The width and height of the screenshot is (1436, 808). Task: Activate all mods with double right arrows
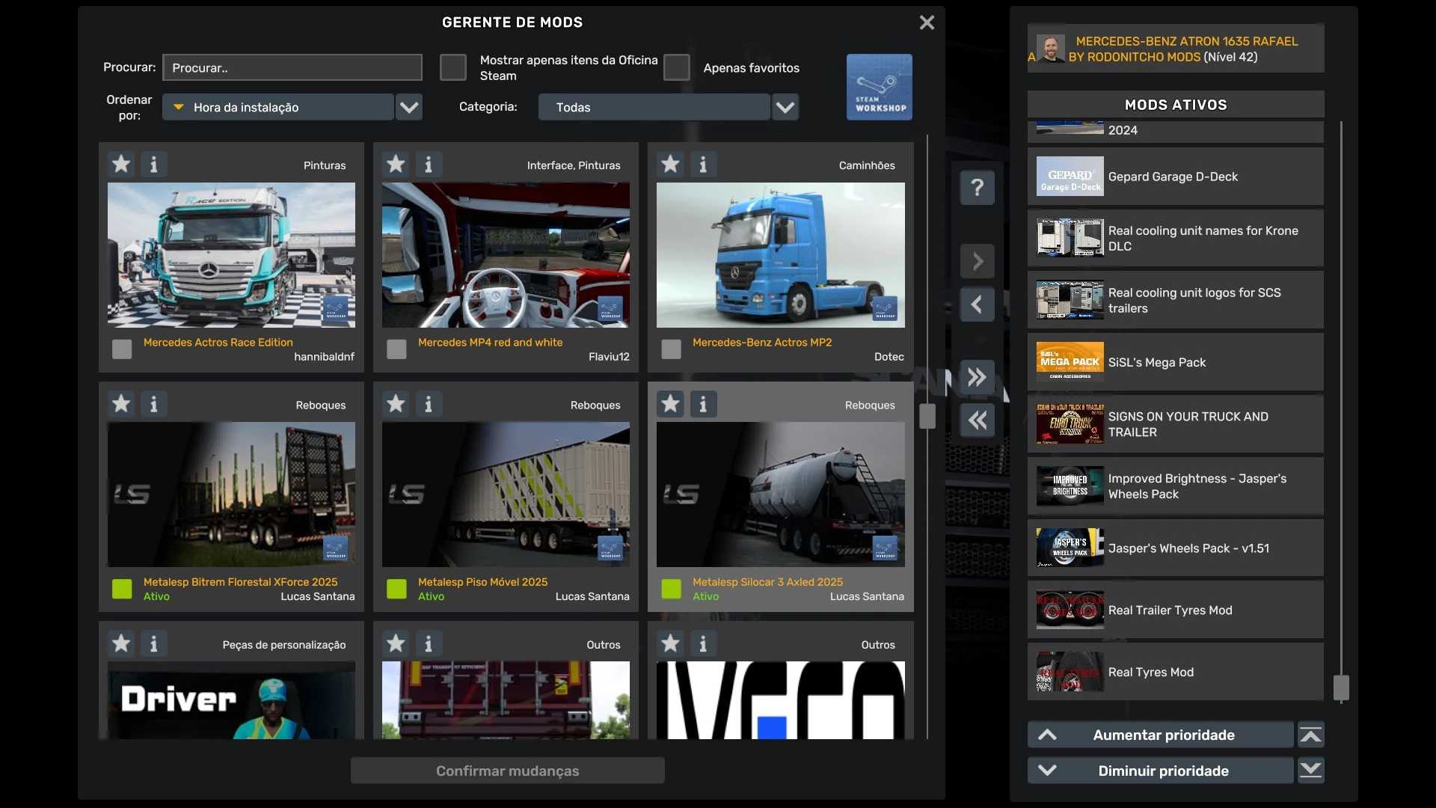977,377
